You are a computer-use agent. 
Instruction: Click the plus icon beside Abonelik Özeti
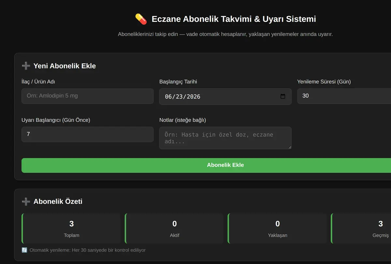(x=26, y=201)
